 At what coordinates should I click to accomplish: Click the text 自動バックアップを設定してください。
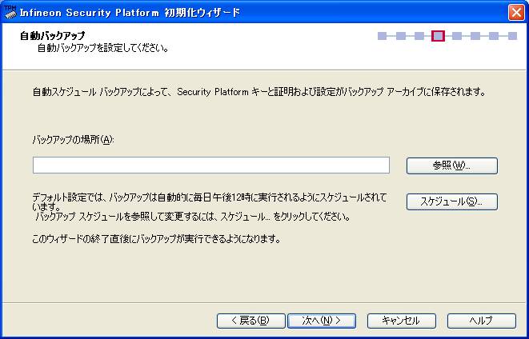click(x=103, y=48)
